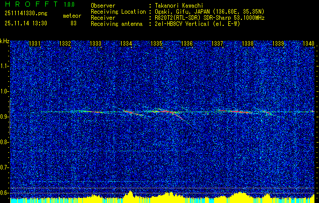Click the 0.6 kHz axis label

(4, 193)
